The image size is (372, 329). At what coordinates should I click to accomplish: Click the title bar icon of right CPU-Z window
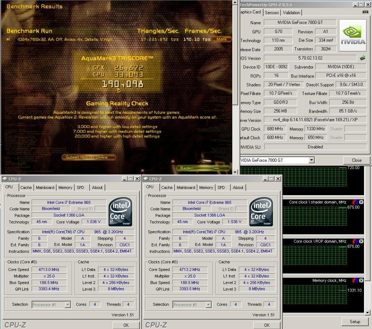pos(146,179)
